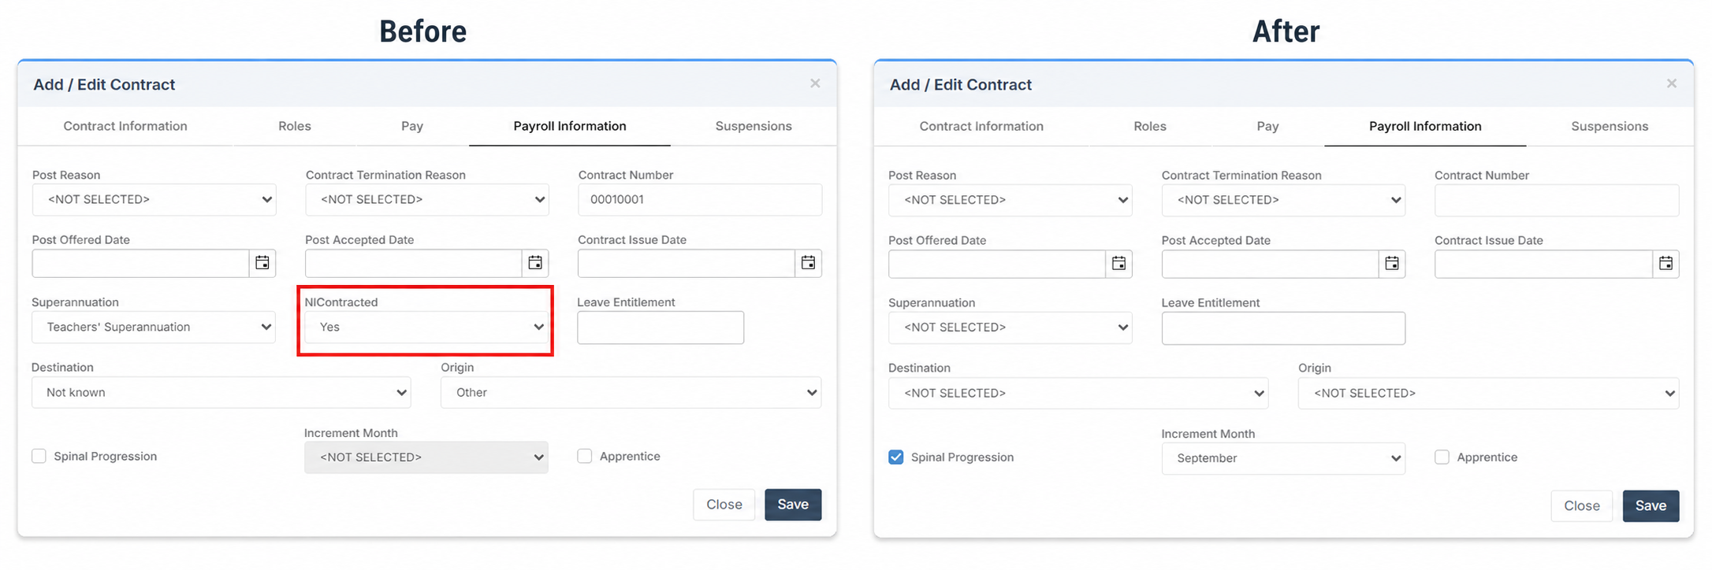Screen dimensions: 1712x570
Task: Click empty Contract Number field in After dialog
Action: click(x=1557, y=201)
